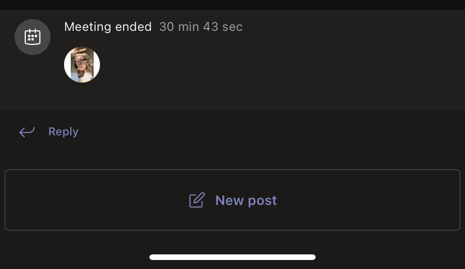Compose a post via the square-and-pencil icon
465x269 pixels.
[x=197, y=200]
